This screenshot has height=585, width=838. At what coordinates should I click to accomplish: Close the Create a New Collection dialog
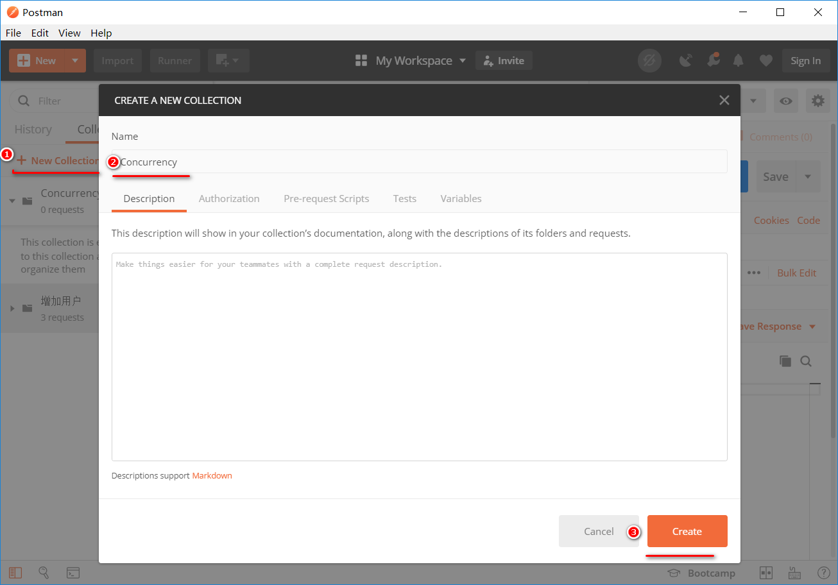pyautogui.click(x=724, y=100)
